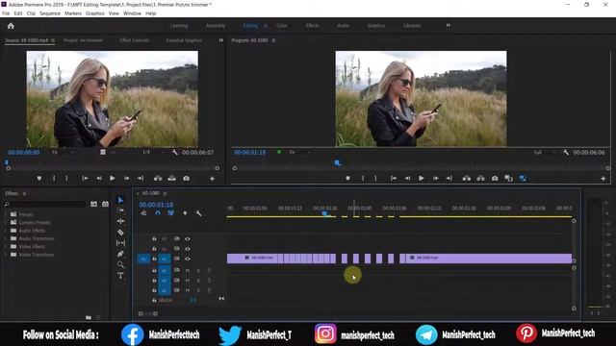Mark Out point in Source monitor
The height and width of the screenshot is (346, 616).
[66, 179]
